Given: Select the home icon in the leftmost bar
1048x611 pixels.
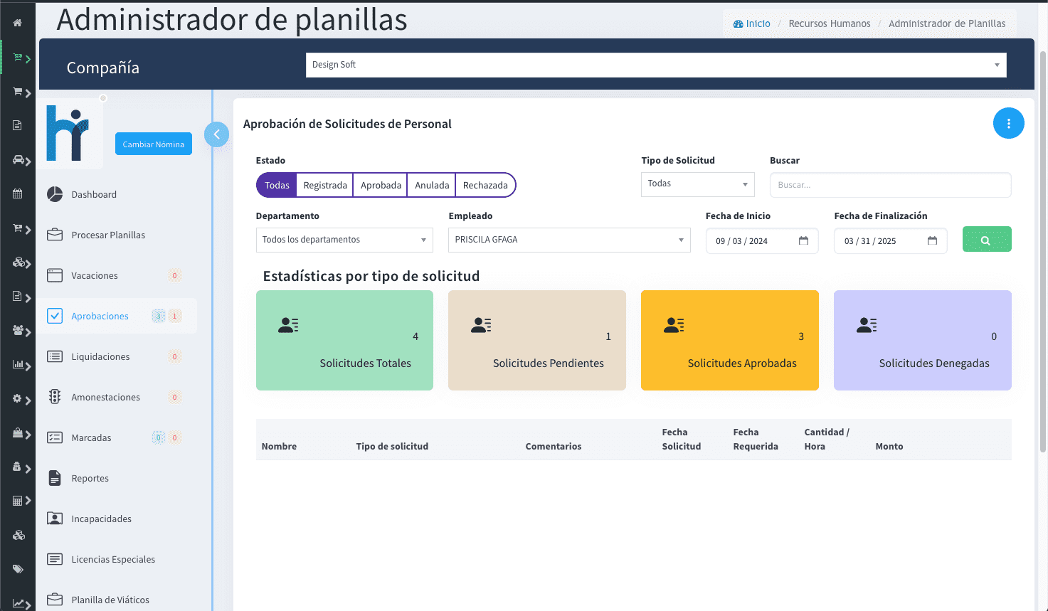Looking at the screenshot, I should [x=17, y=22].
